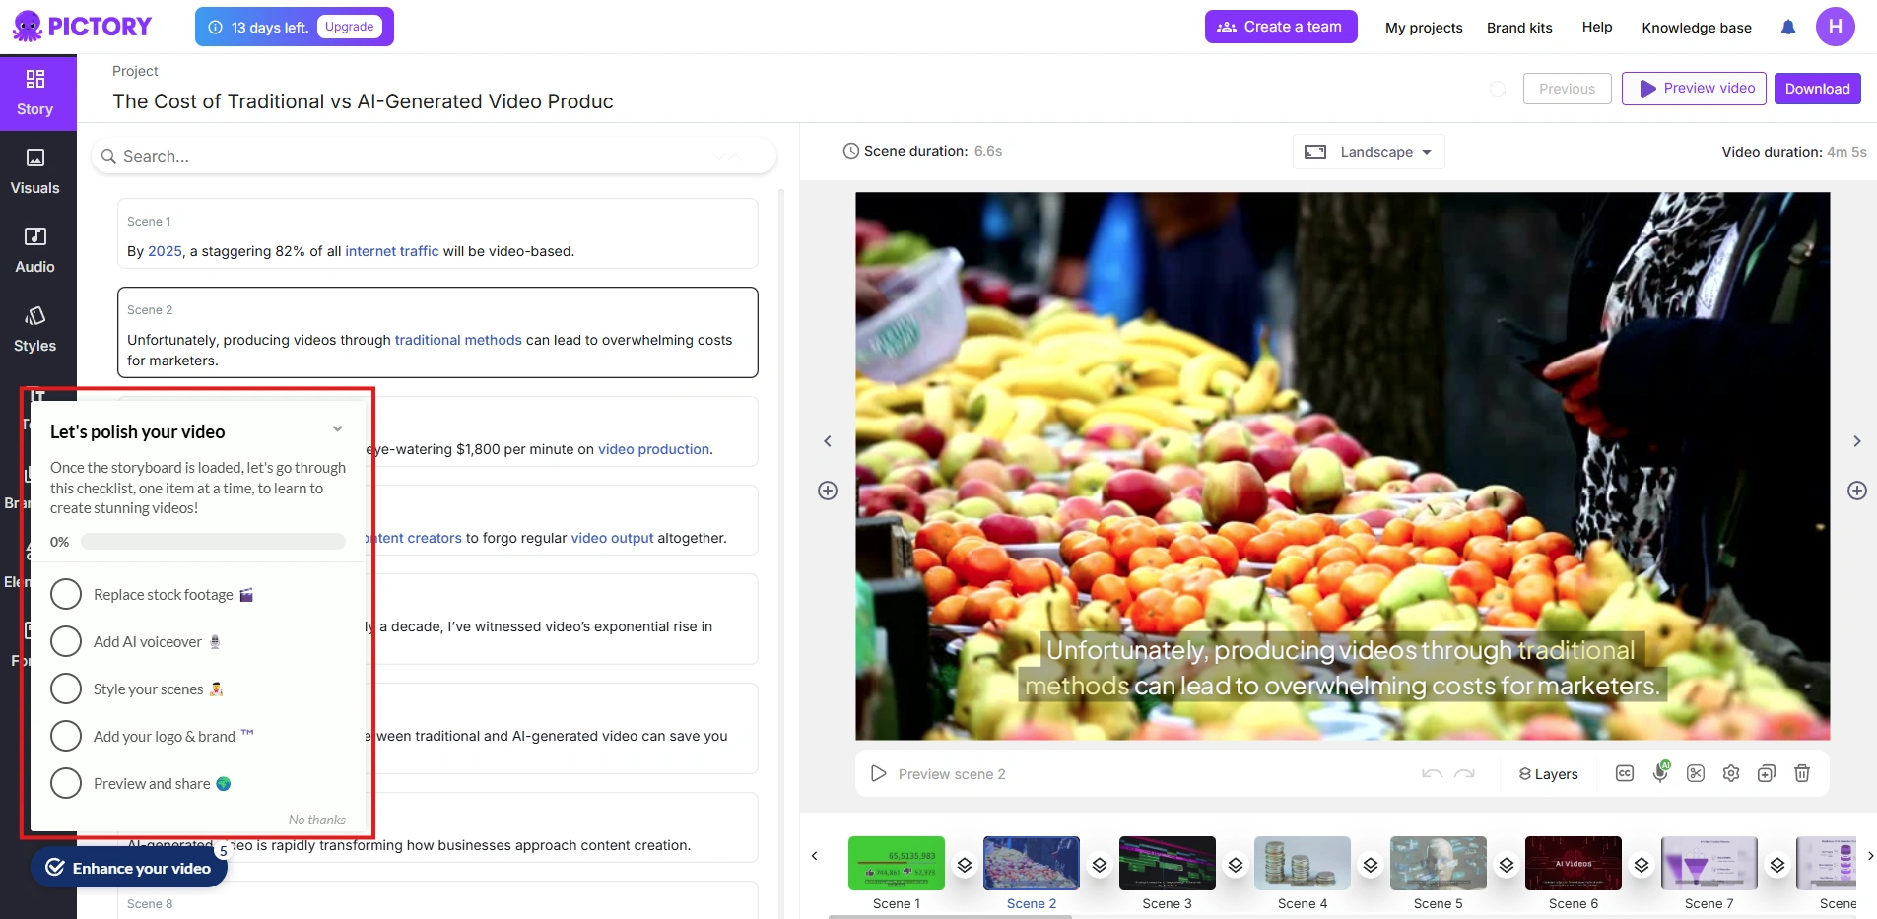Select the Scene 5 thumbnail
The image size is (1877, 919).
[x=1439, y=863]
